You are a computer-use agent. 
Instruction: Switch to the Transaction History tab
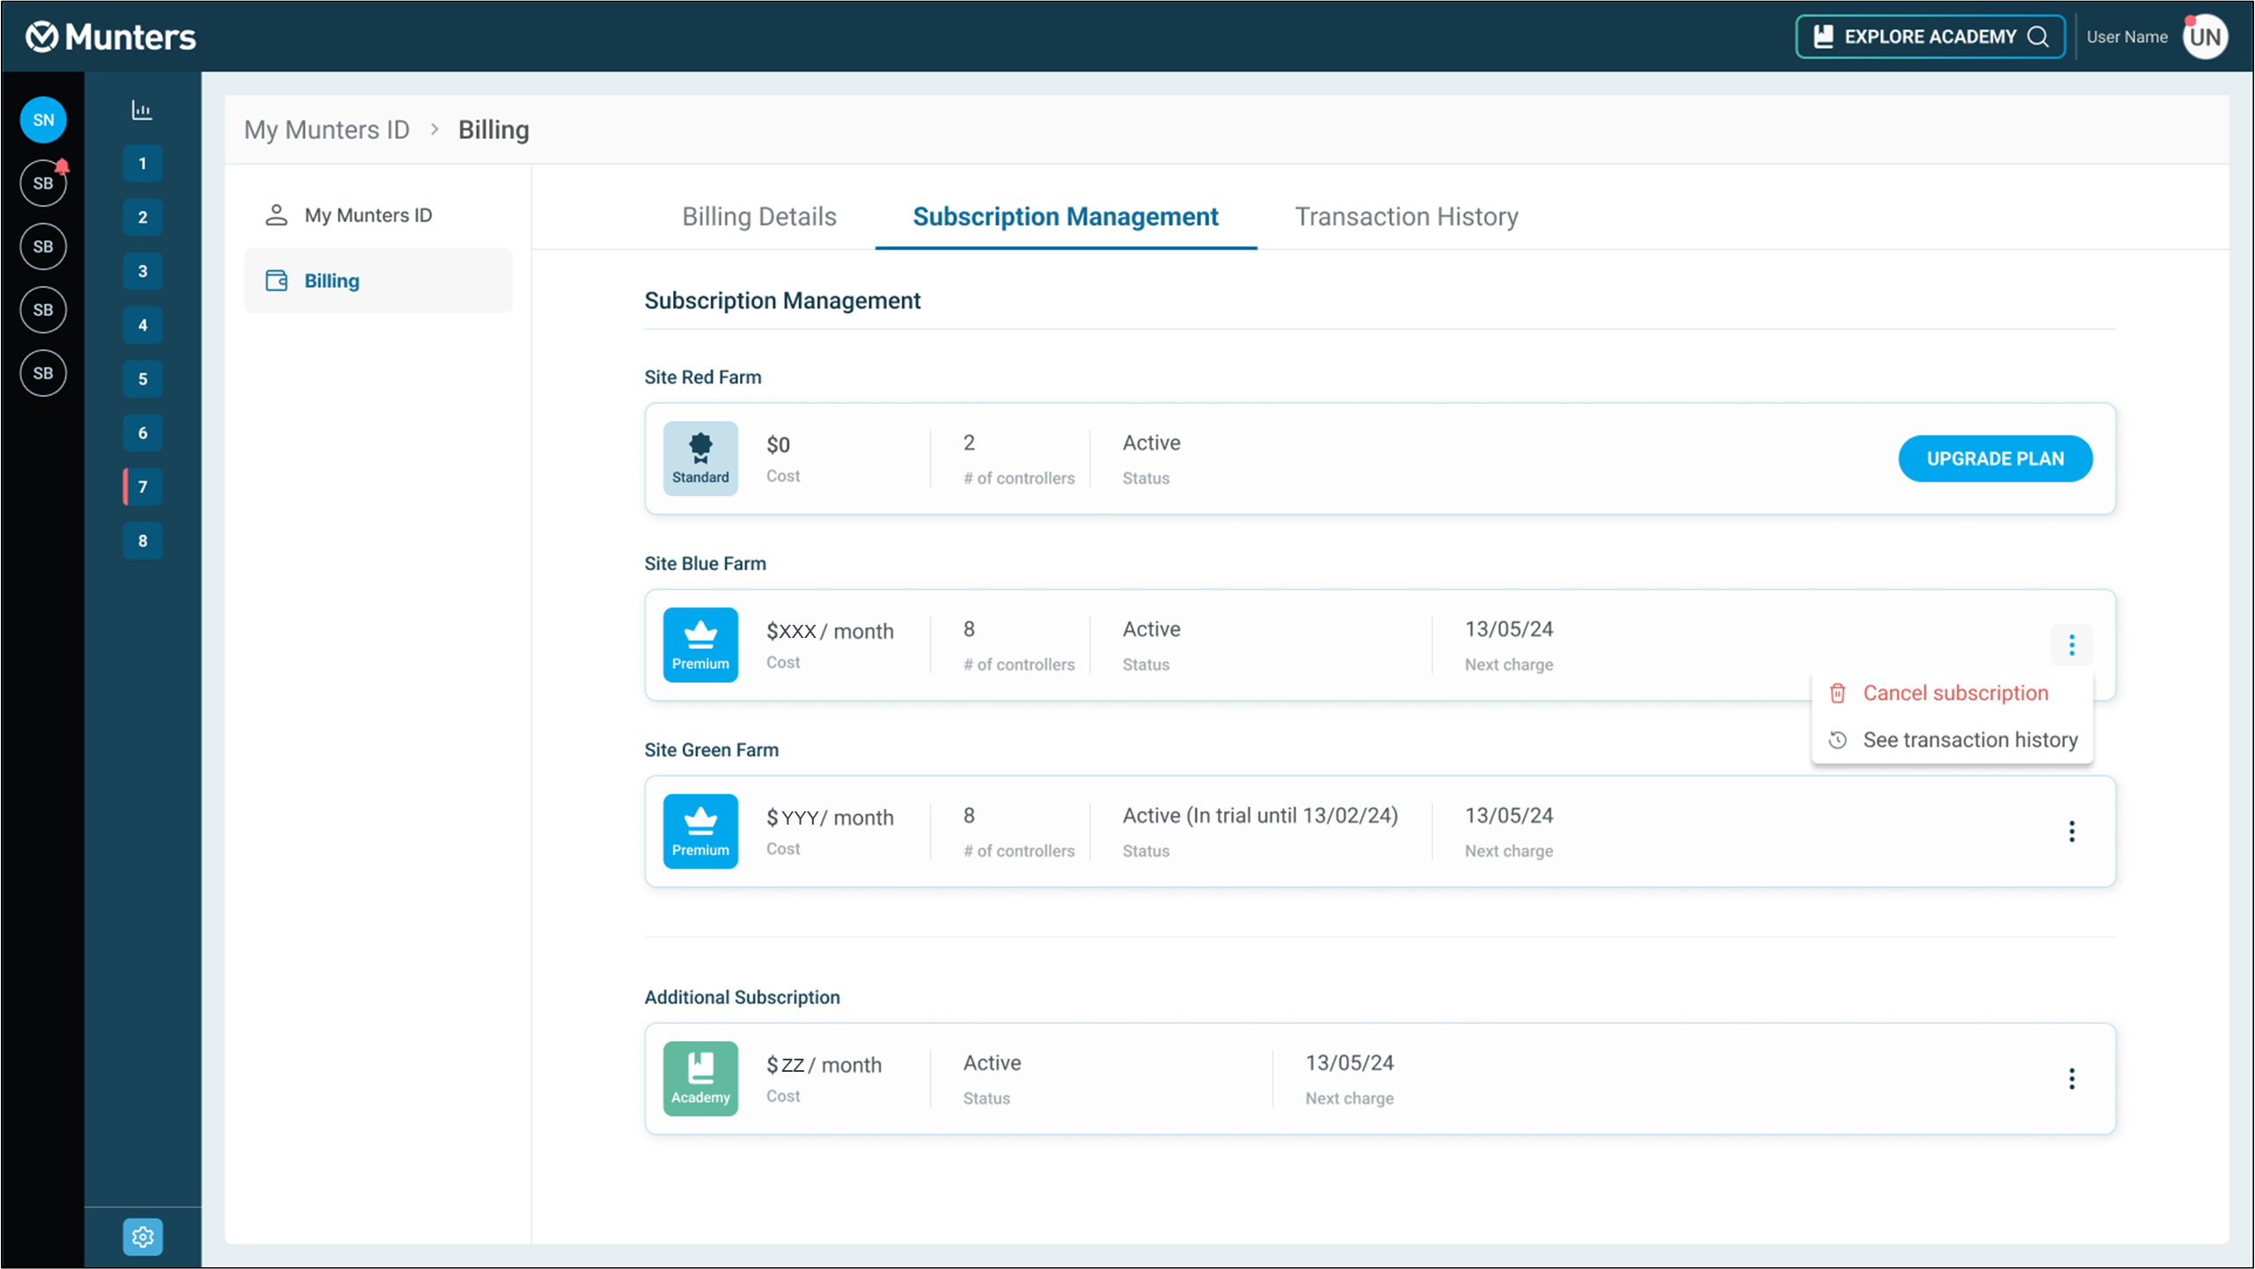[1406, 216]
